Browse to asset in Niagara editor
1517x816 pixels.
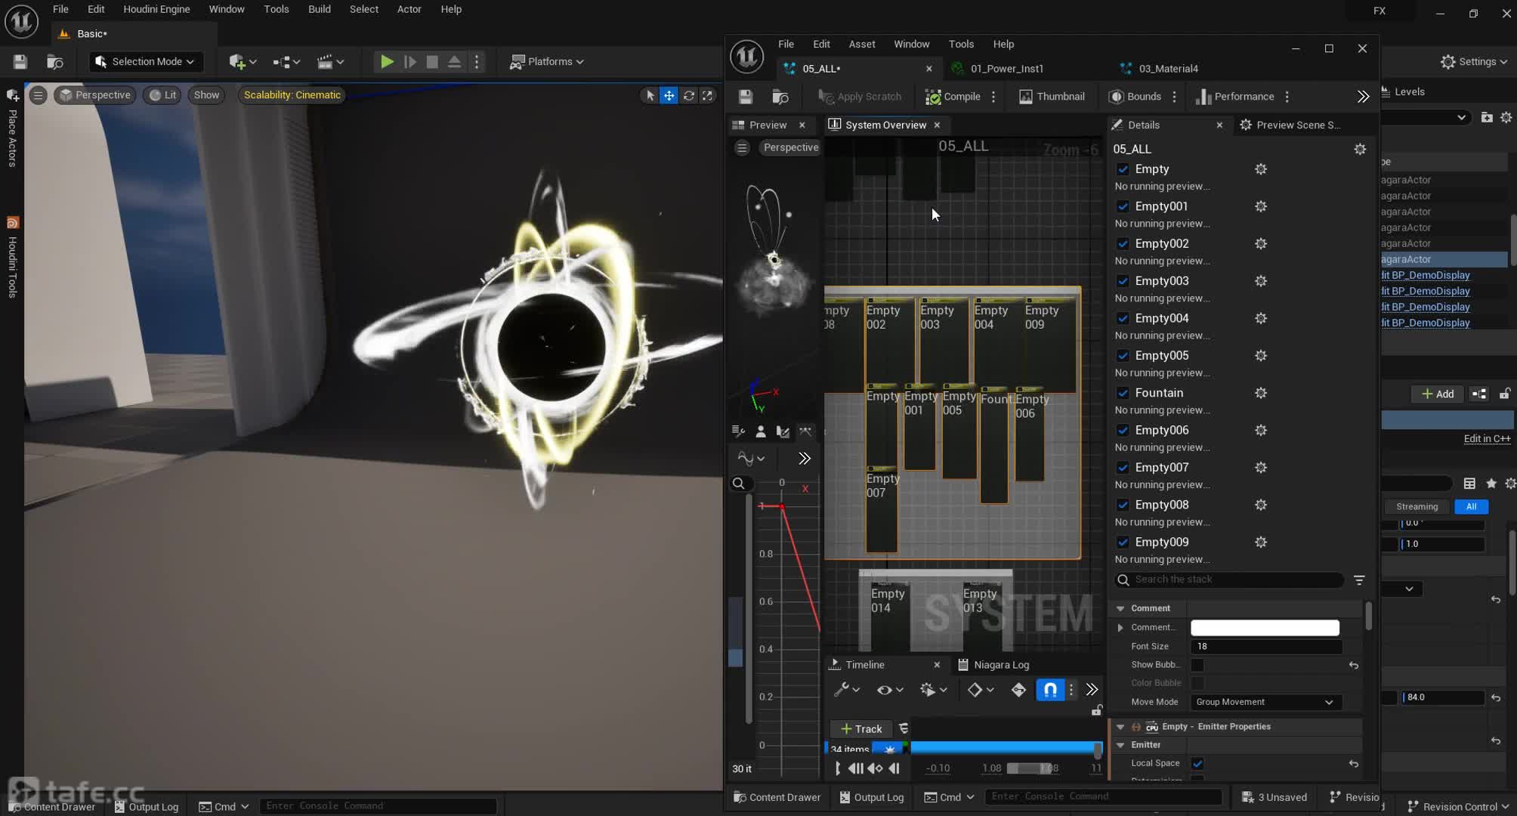(x=780, y=97)
